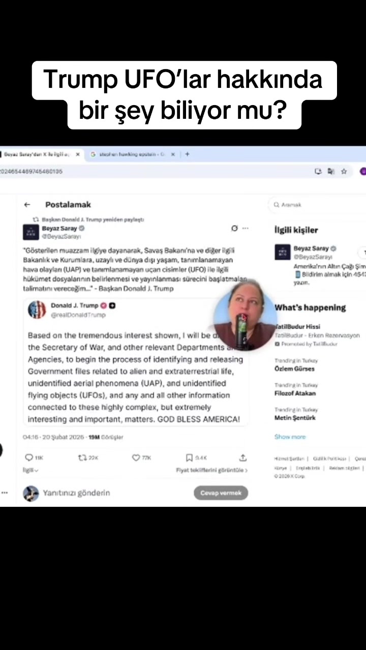Click the Başkan Donald J. Trump yeniden paylaştı label
Viewport: 366px width, 650px height.
[93, 219]
